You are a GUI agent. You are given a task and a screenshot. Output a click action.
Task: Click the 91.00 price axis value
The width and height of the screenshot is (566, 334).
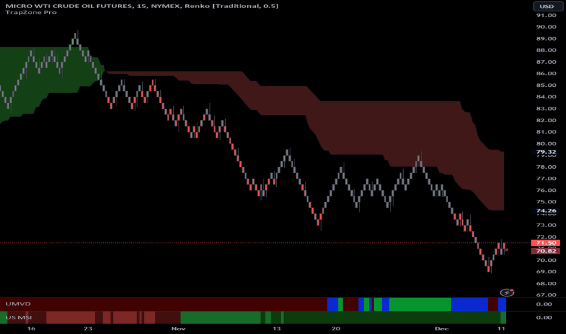coord(546,15)
